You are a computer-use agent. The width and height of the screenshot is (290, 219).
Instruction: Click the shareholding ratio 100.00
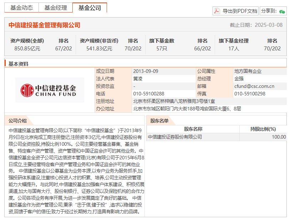tap(279, 137)
